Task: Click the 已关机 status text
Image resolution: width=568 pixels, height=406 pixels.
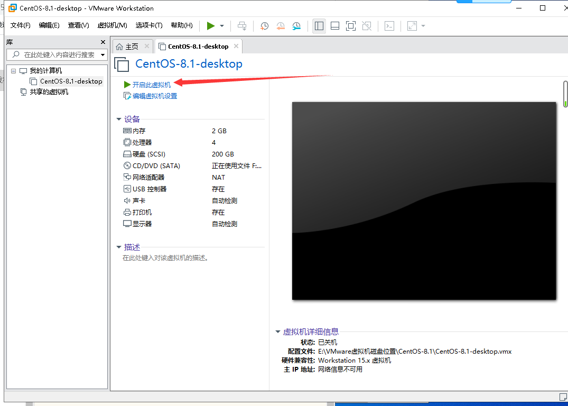Action: pos(328,342)
